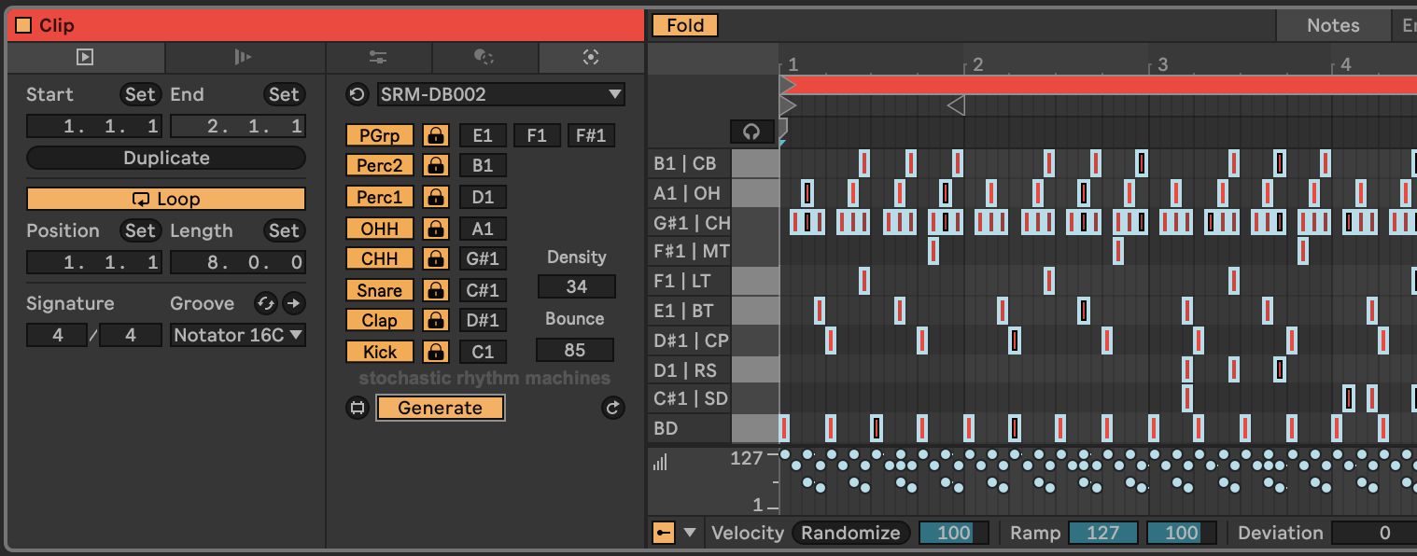
Task: Click the lock icon next to Kick
Action: pyautogui.click(x=435, y=352)
